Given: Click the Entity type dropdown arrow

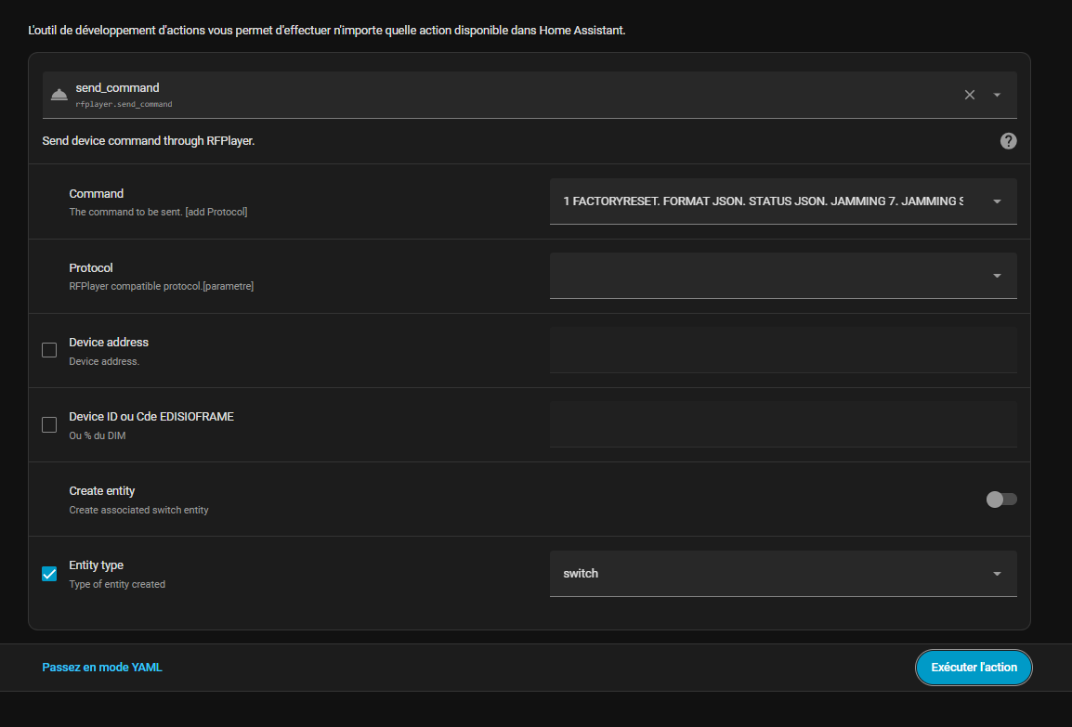Looking at the screenshot, I should click(x=997, y=574).
